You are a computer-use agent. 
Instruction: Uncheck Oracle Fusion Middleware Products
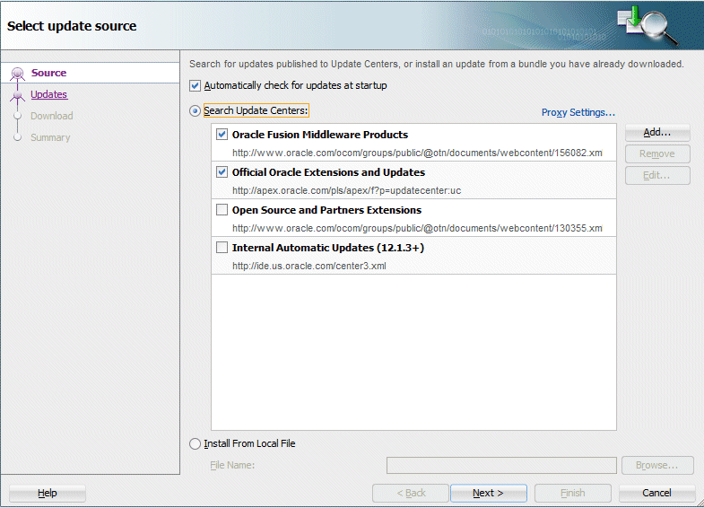click(x=222, y=135)
